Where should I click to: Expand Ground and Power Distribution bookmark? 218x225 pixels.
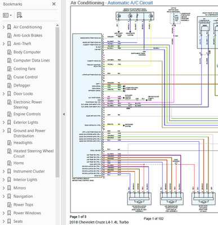point(3,130)
